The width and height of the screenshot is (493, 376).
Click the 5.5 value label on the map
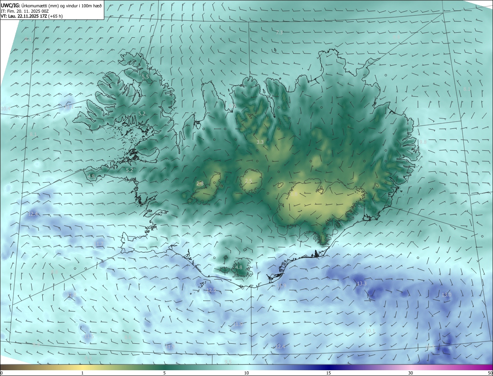coord(145,77)
